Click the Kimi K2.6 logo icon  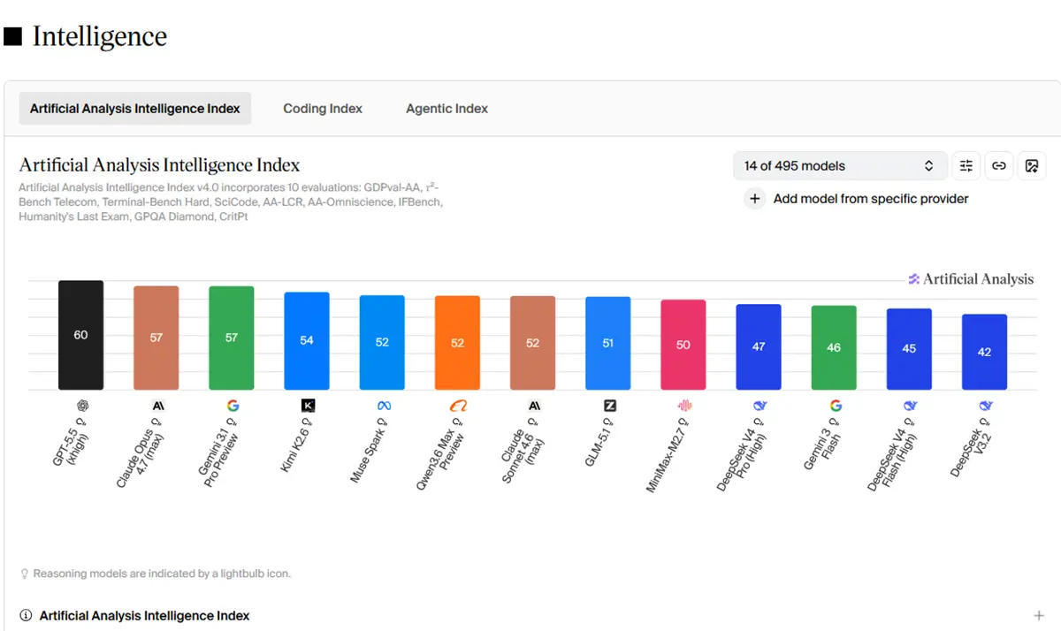pos(308,406)
